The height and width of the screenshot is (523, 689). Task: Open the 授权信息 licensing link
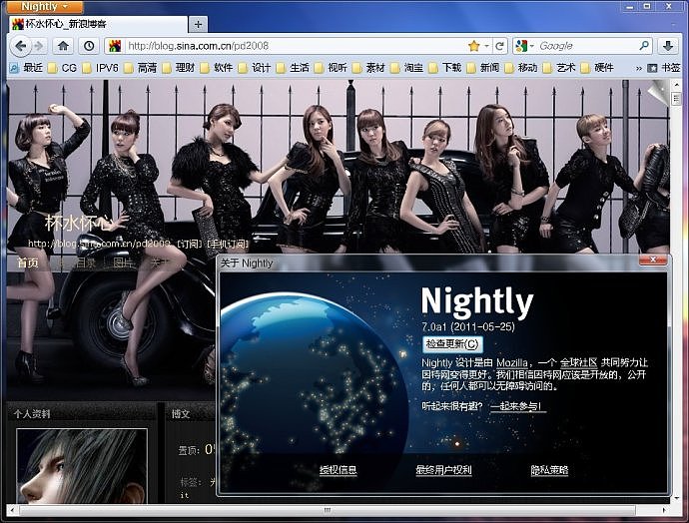click(x=338, y=470)
